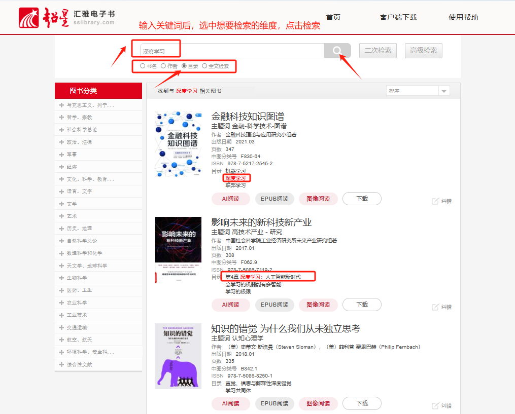Screen dimensions: 515x414
Task: Click the keyword search input field
Action: click(232, 51)
